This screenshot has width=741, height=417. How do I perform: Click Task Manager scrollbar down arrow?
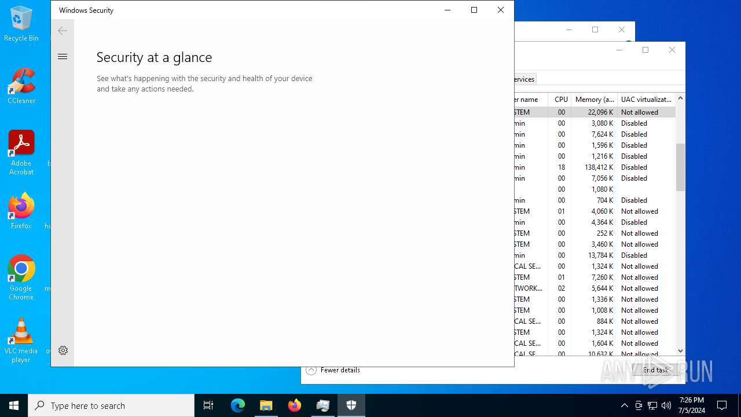pyautogui.click(x=680, y=350)
